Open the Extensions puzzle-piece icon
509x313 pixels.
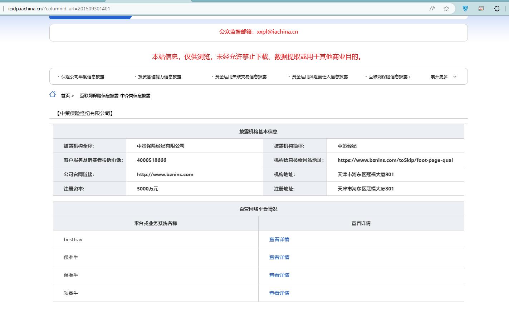(497, 9)
